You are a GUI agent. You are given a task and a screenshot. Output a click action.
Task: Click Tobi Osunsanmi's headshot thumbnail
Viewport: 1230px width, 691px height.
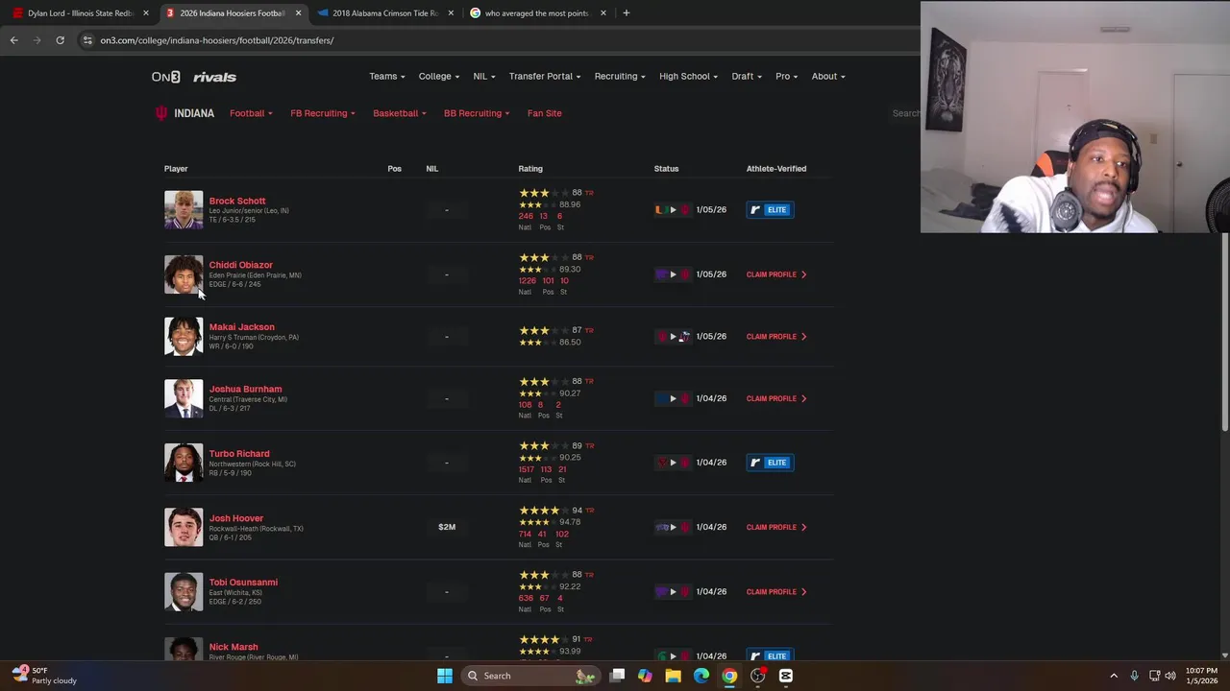(184, 591)
